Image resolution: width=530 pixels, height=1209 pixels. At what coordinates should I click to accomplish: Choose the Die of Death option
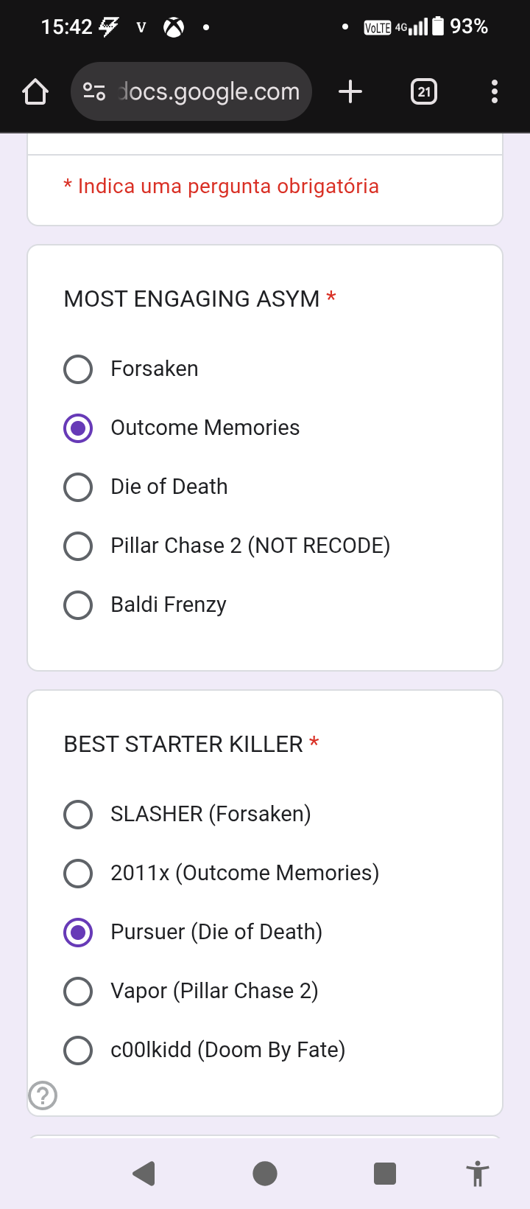pos(78,487)
